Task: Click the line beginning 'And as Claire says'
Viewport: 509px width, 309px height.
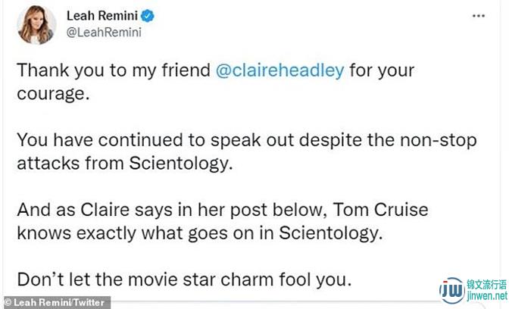Action: [223, 210]
